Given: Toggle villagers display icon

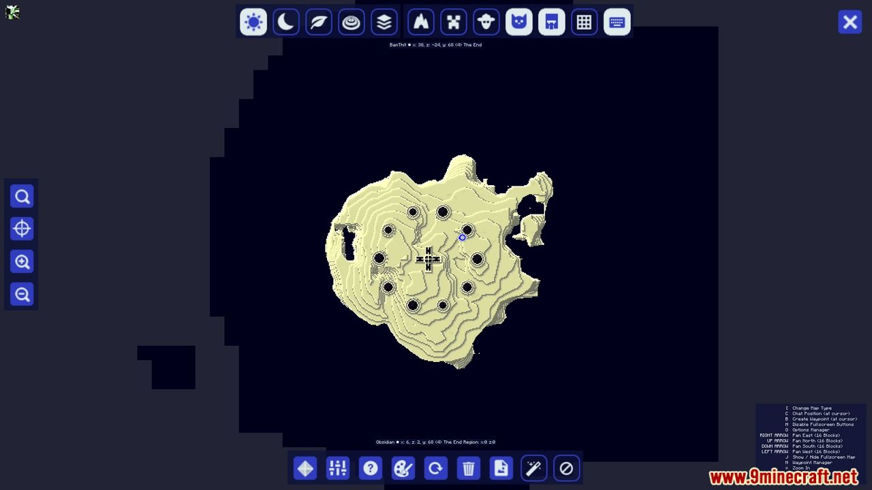Looking at the screenshot, I should [x=552, y=22].
